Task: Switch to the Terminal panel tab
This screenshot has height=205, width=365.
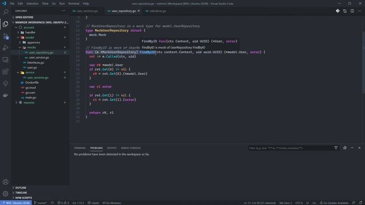Action: pyautogui.click(x=80, y=148)
